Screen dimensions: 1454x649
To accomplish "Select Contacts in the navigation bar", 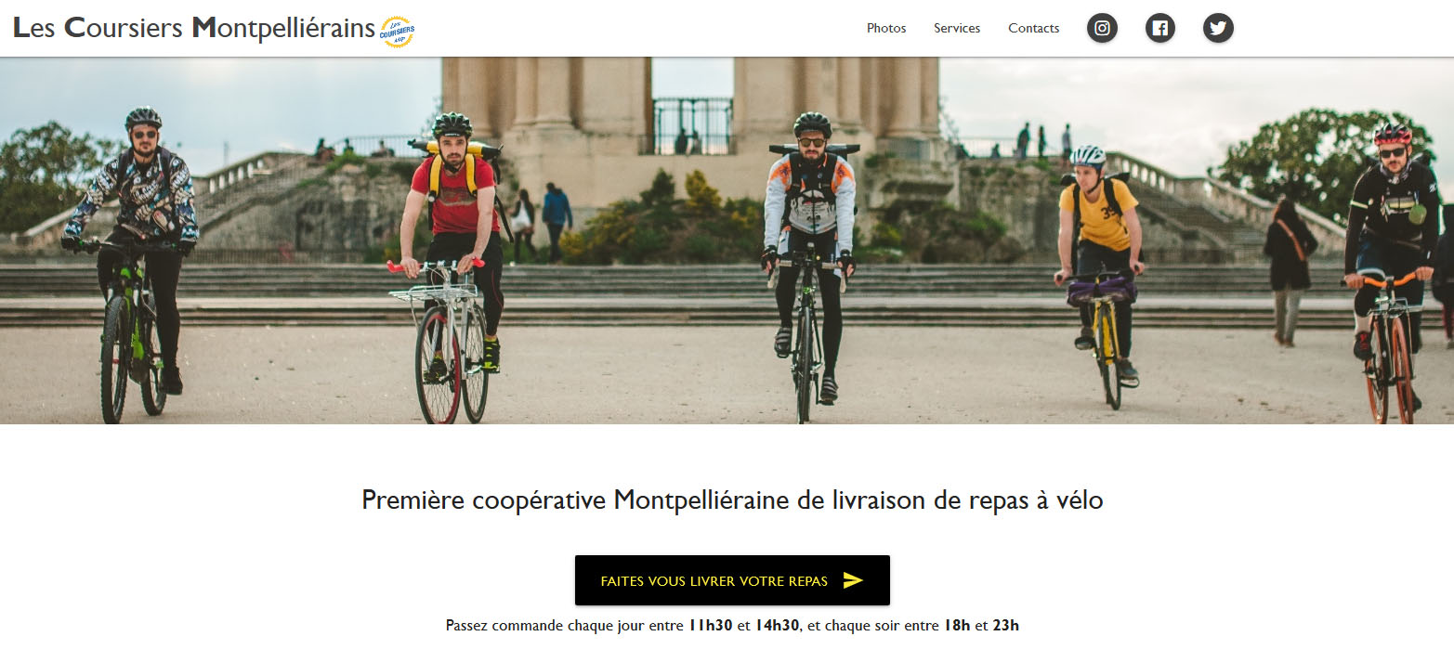I will 1034,28.
